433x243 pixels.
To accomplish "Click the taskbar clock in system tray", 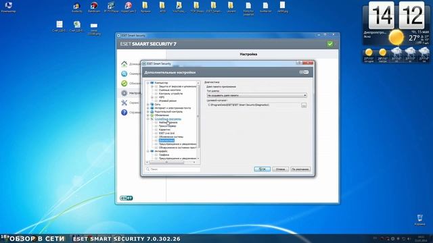I will click(x=421, y=238).
